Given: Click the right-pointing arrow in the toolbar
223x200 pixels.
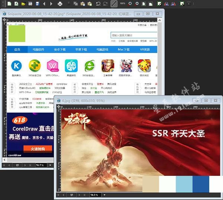Looking at the screenshot, I should tap(51, 4).
